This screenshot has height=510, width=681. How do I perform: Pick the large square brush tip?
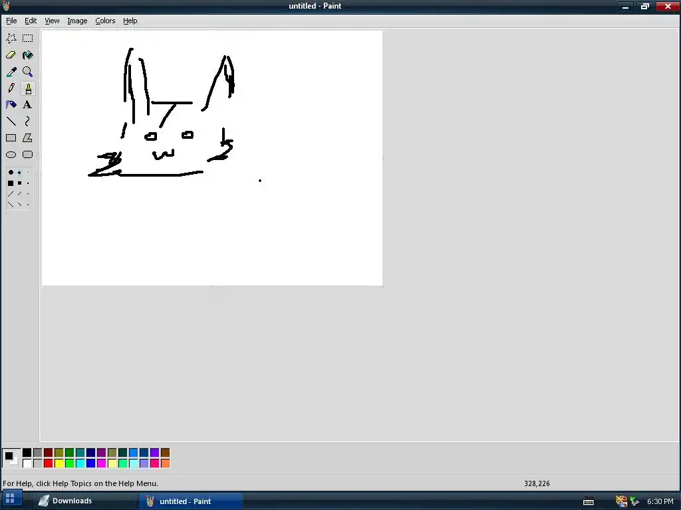point(11,183)
